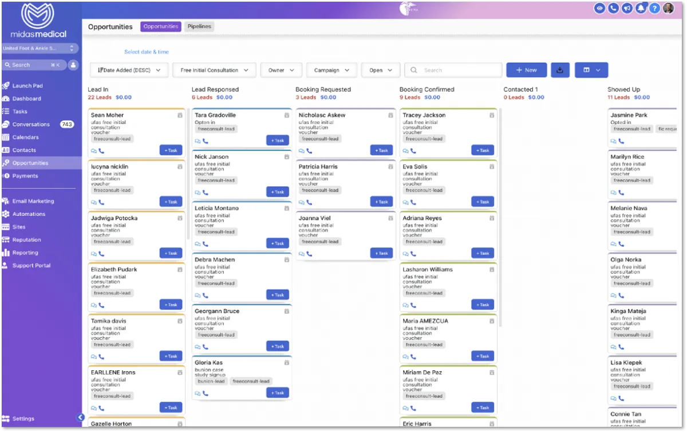The width and height of the screenshot is (687, 432).
Task: Open the Lasharon Williams opportunity name
Action: click(428, 270)
